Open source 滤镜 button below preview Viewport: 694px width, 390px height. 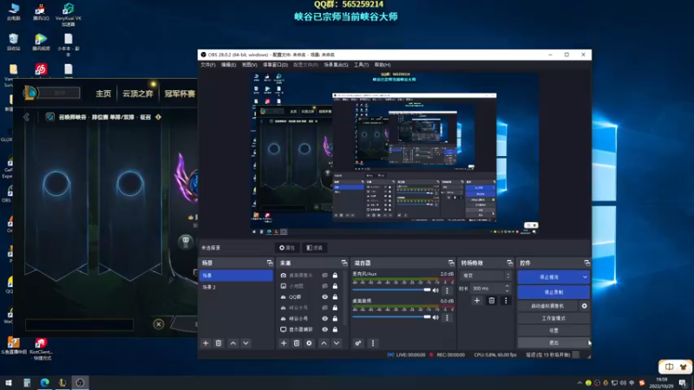pos(314,248)
